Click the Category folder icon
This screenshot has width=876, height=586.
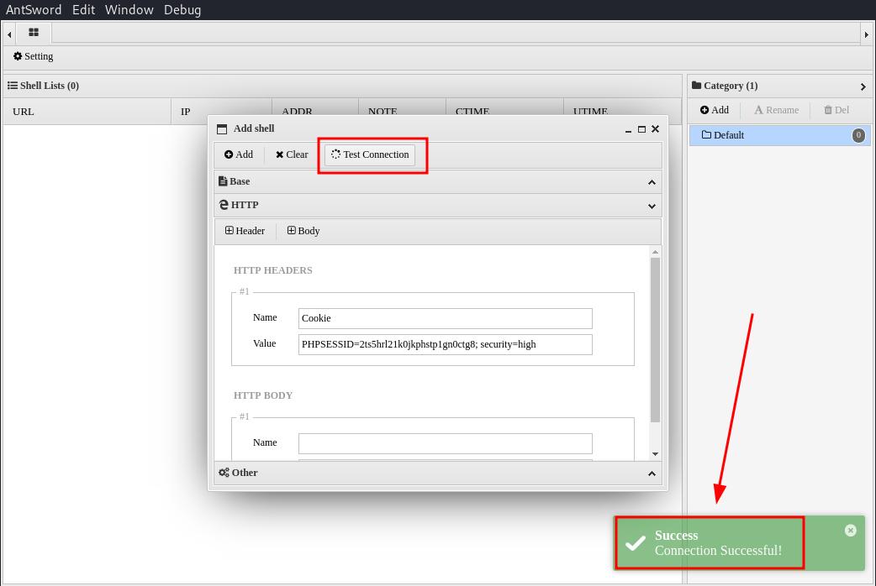tap(696, 86)
